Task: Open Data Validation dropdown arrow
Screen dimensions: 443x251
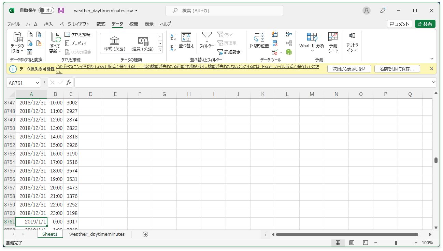Action: [281, 52]
